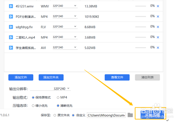Open the resolution dropdown for the PDF分割演讲 MP4 file
184x123 pixels.
coord(65,16)
